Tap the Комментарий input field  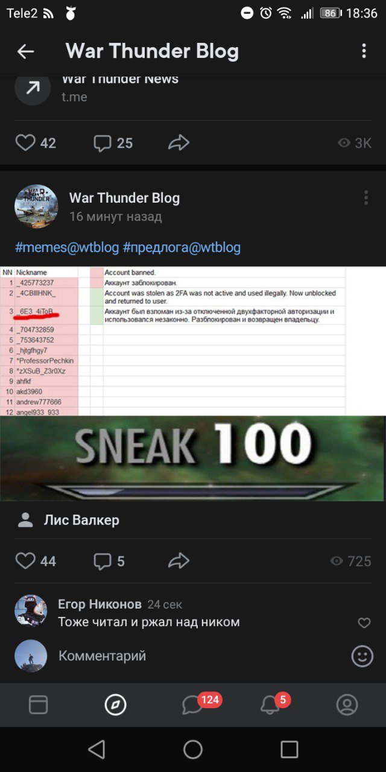coord(199,656)
